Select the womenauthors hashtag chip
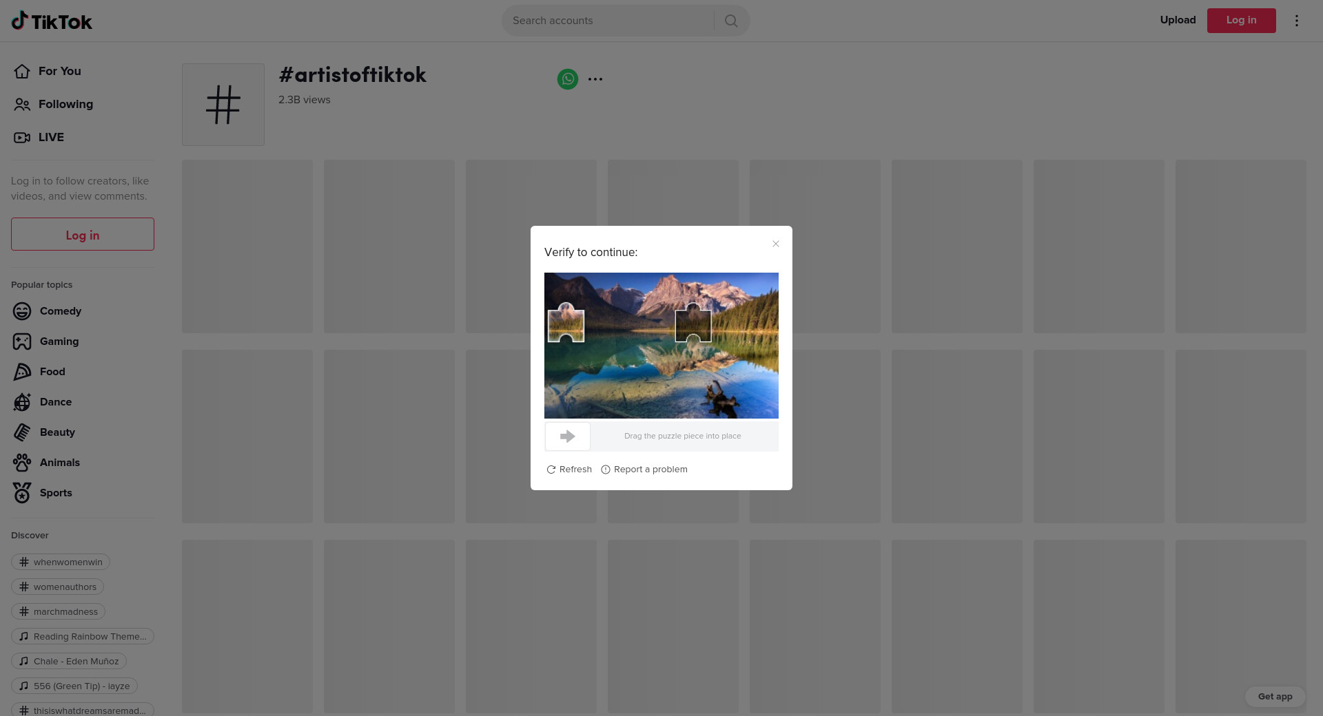This screenshot has height=716, width=1323. coord(58,587)
